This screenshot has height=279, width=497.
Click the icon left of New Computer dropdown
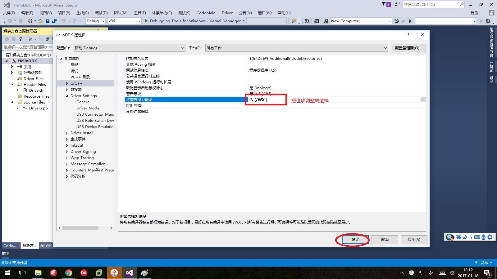326,21
